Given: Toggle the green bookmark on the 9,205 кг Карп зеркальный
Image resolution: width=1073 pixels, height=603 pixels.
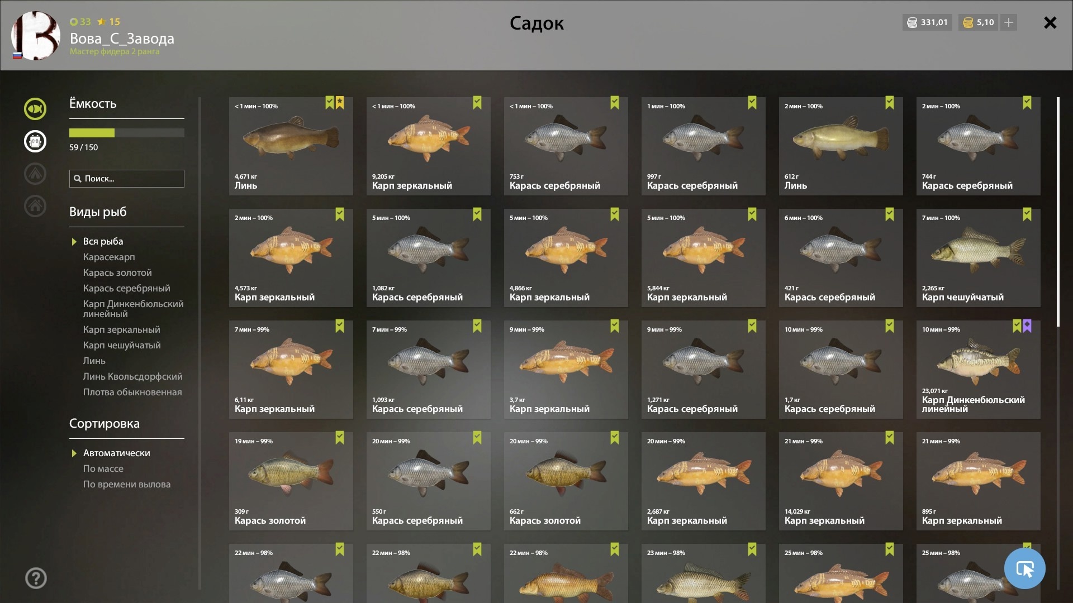Looking at the screenshot, I should pos(477,103).
